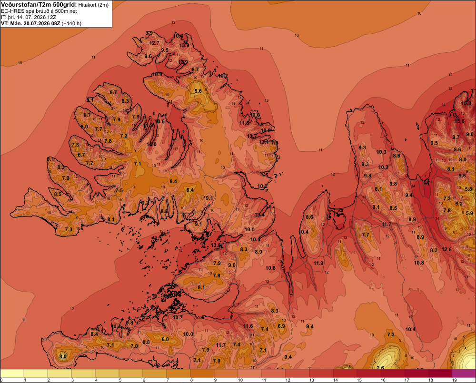Click the 'VT: Mán. 20.07.2026 08Z' valid time
This screenshot has width=476, height=383.
click(30, 23)
